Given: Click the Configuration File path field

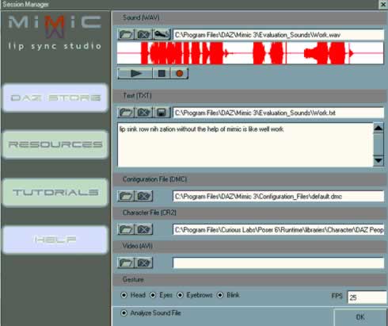Looking at the screenshot, I should (279, 197).
